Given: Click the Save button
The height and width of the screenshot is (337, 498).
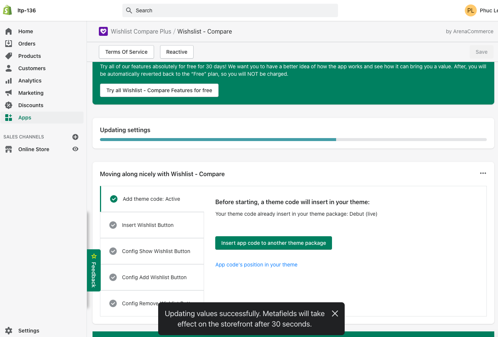Looking at the screenshot, I should 482,52.
